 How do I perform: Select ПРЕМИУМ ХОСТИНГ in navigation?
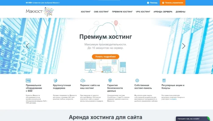point(122,12)
